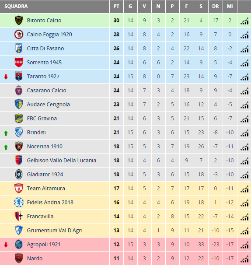Sort table by the PT column header
The height and width of the screenshot is (266, 251).
[x=116, y=7]
